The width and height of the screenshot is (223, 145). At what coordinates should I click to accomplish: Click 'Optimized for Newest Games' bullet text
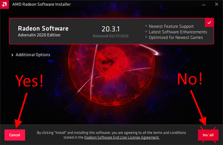[176, 37]
